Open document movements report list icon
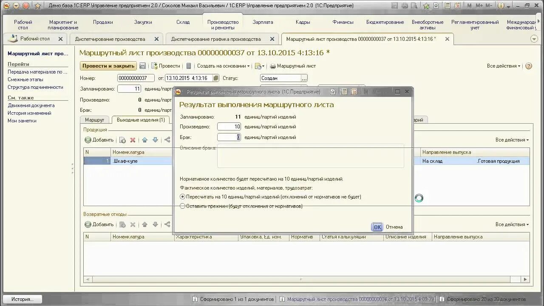This screenshot has width=544, height=306. [x=189, y=66]
